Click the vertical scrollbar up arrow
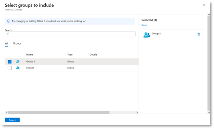Viewport: 214px width, 129px height. tap(209, 14)
